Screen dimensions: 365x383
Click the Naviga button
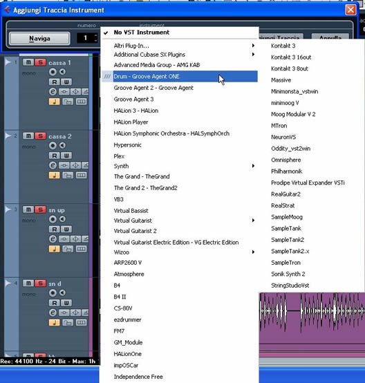(39, 39)
